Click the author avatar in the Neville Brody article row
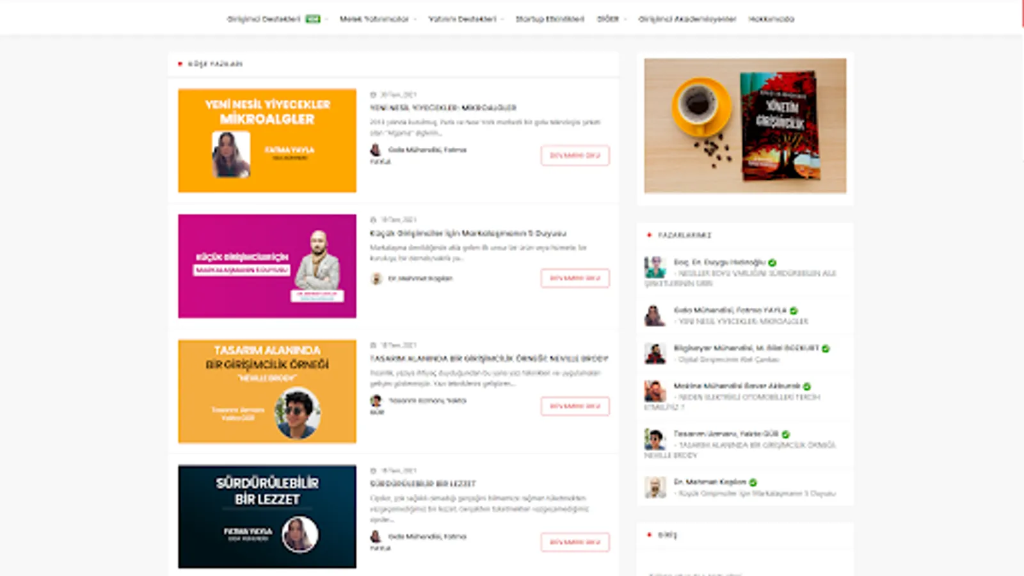 click(x=376, y=401)
